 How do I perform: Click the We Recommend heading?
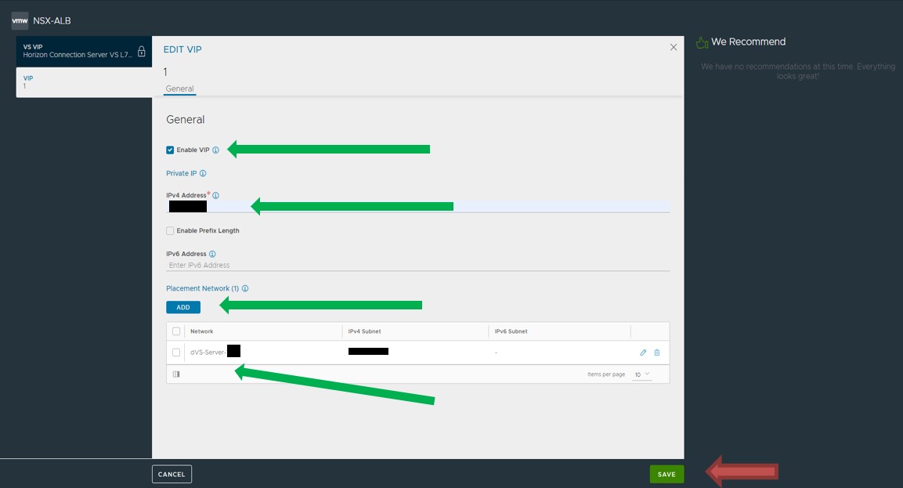748,42
